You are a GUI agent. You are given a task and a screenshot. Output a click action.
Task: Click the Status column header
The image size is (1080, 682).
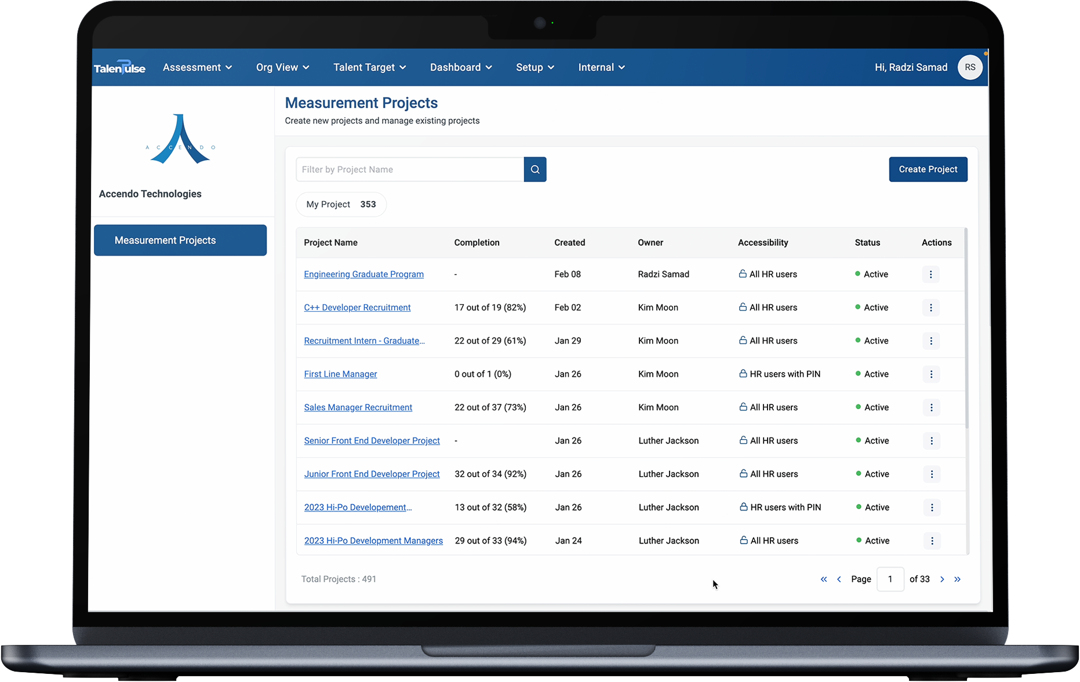[867, 243]
